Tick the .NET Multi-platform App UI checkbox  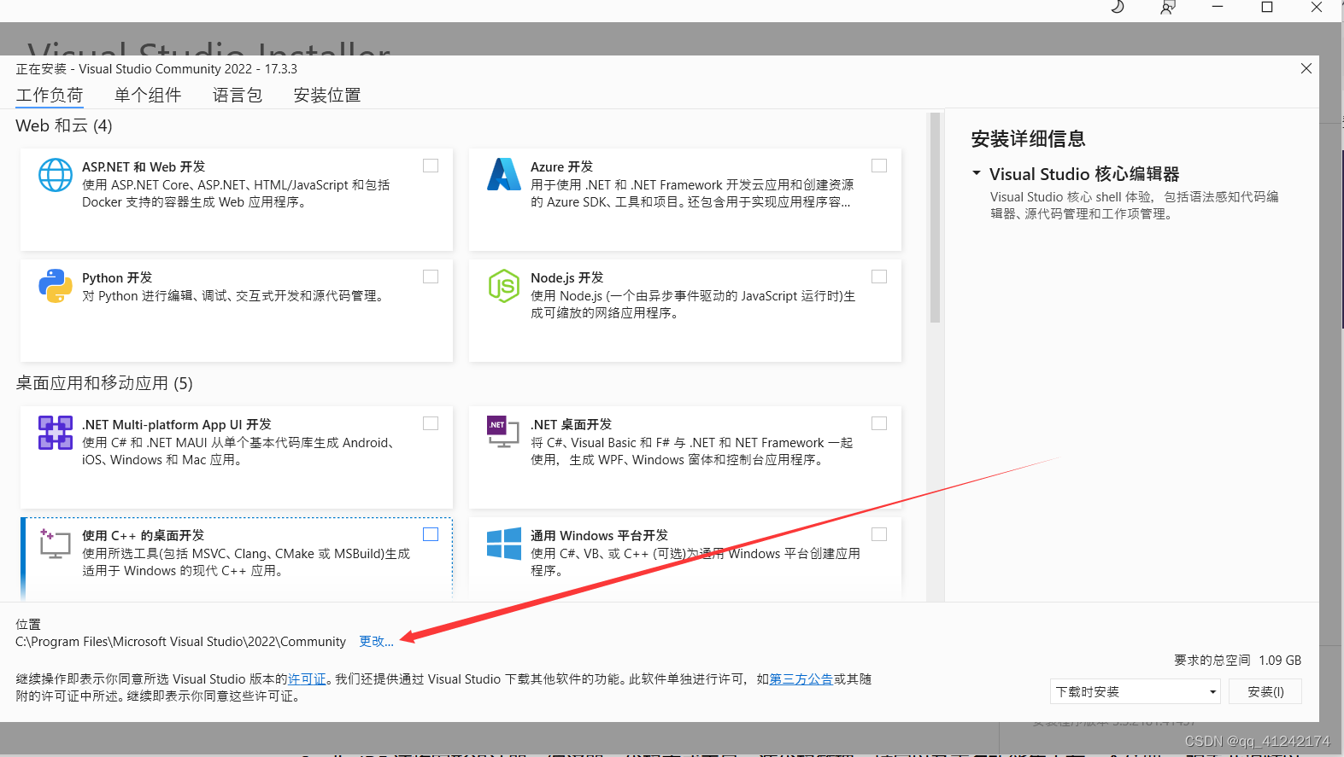click(x=431, y=423)
